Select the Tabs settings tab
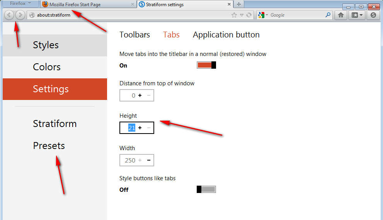Viewport: 383px width, 220px height. coord(171,35)
